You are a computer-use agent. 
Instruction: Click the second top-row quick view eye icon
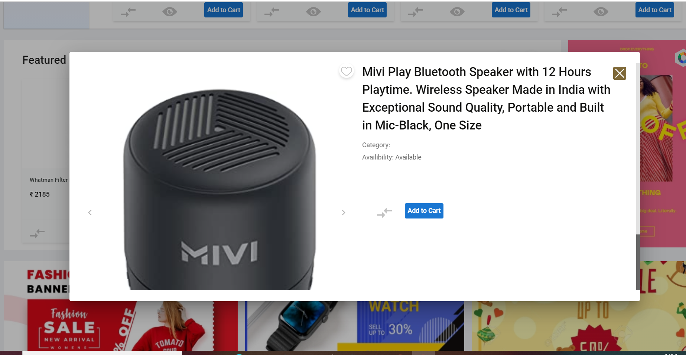click(313, 12)
